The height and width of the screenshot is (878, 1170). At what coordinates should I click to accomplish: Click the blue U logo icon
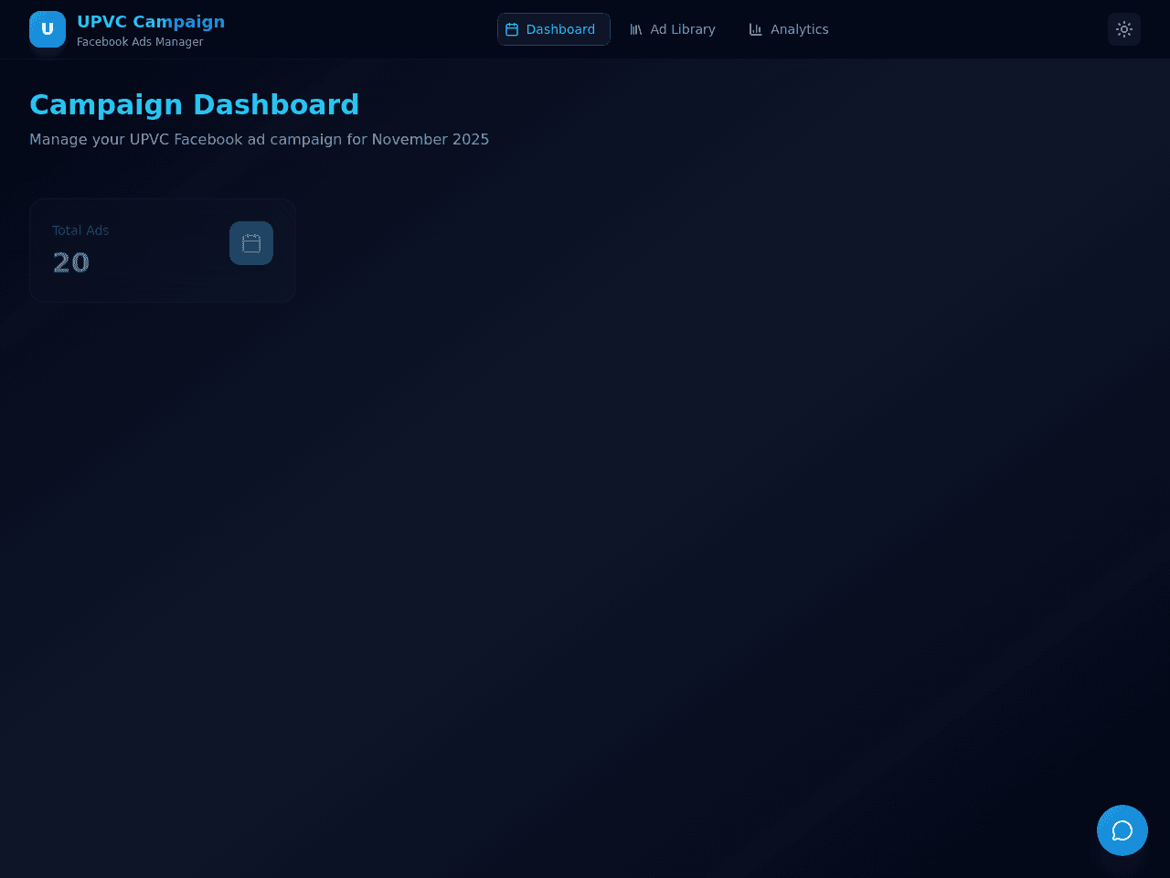coord(48,29)
